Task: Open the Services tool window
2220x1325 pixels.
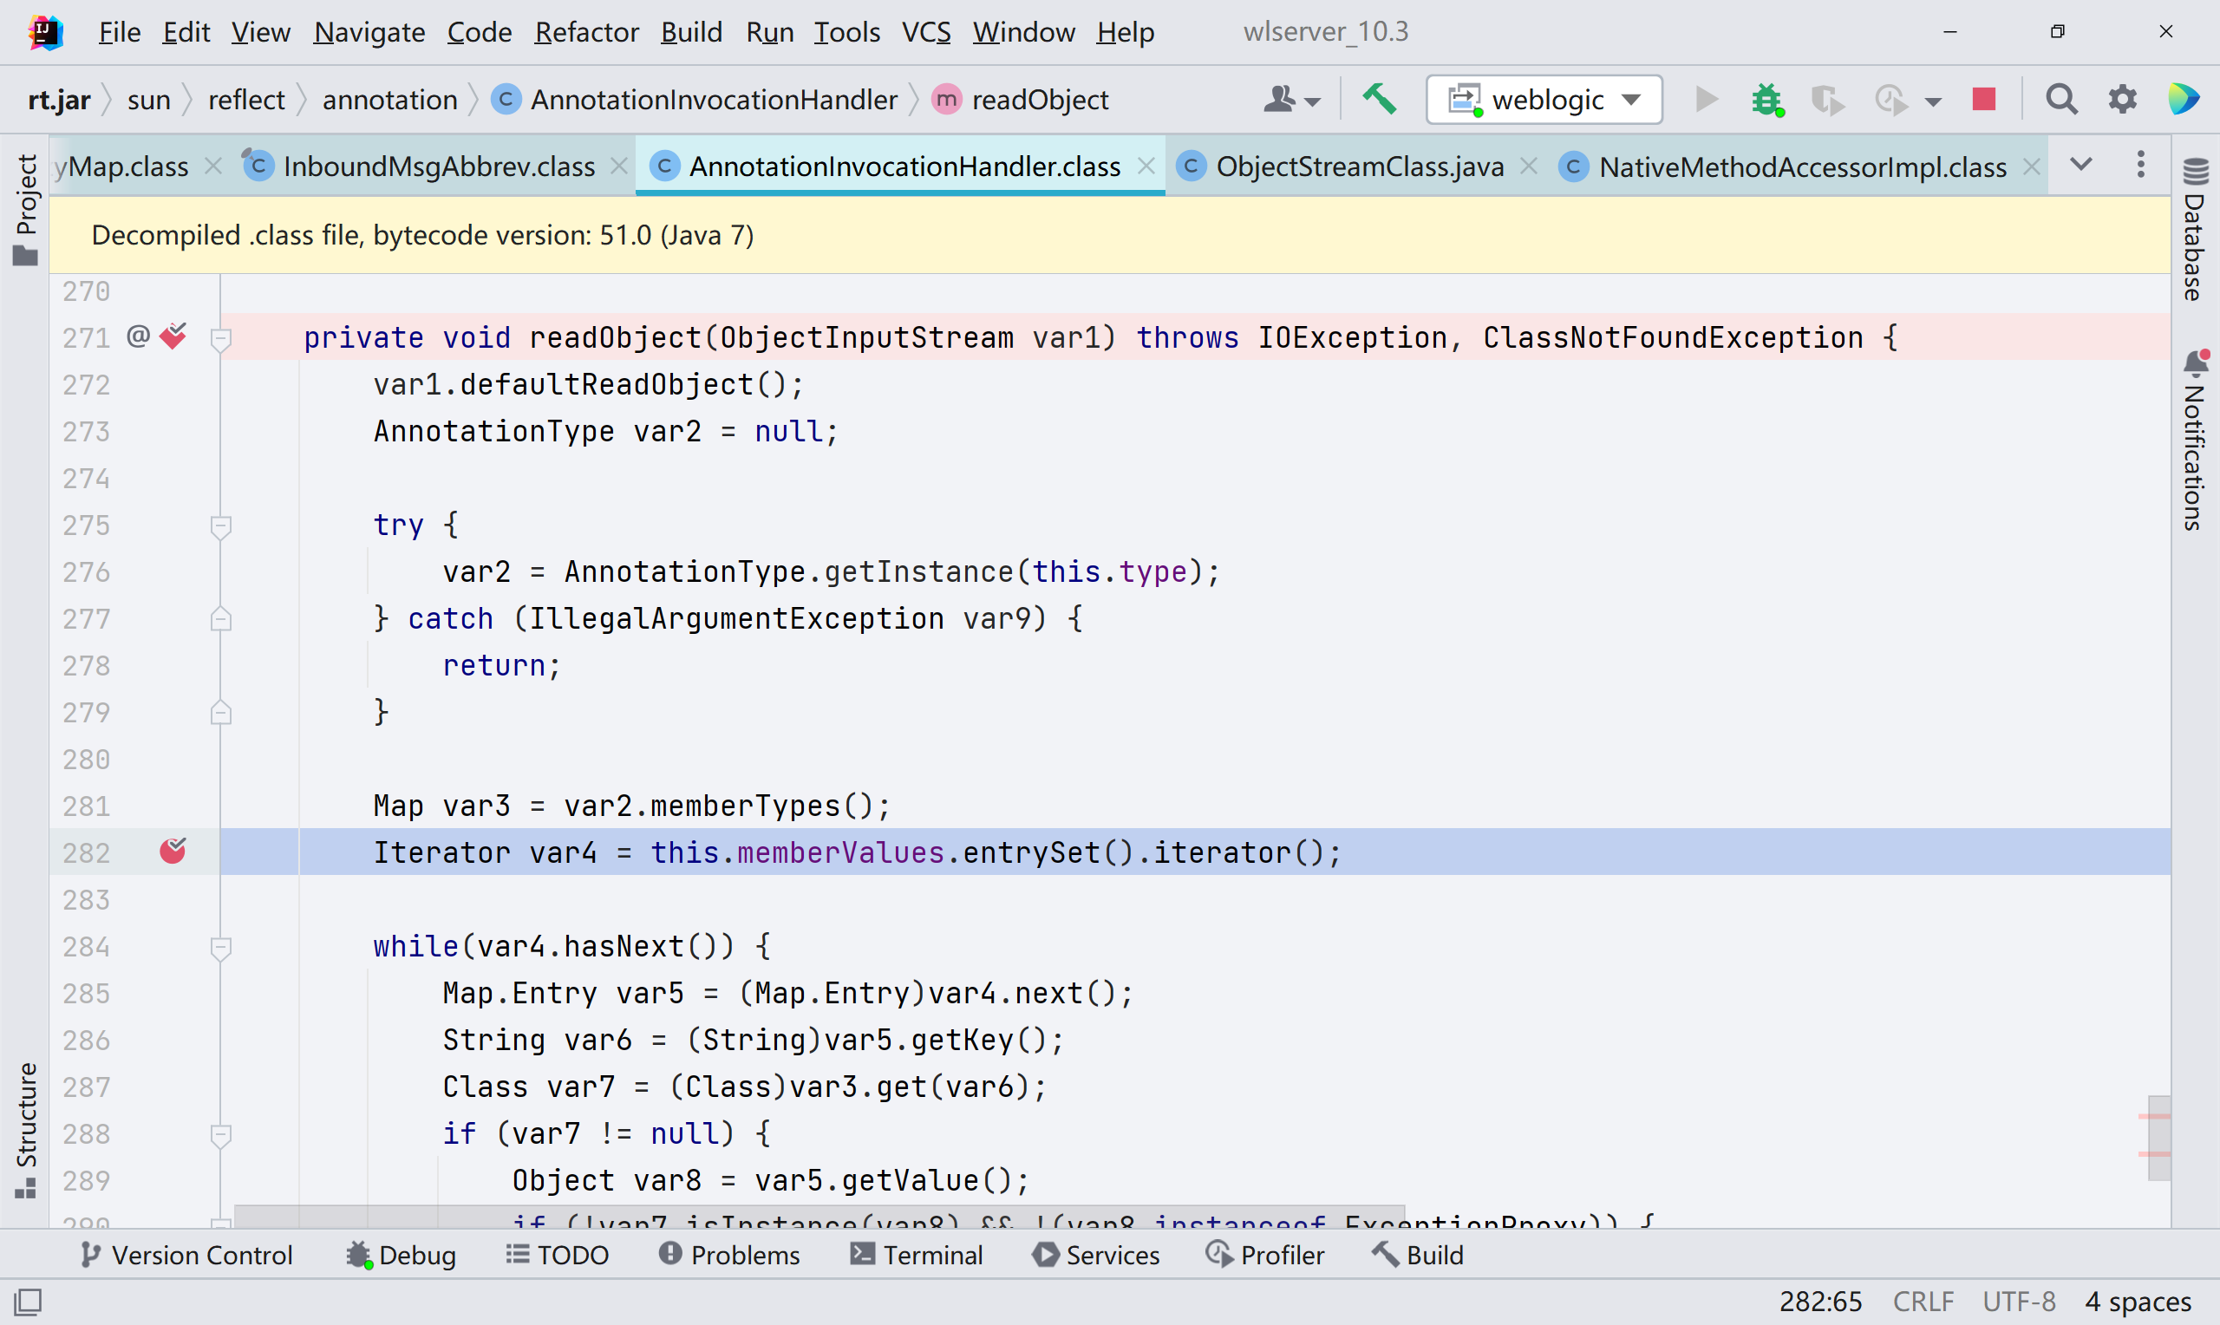Action: tap(1095, 1255)
